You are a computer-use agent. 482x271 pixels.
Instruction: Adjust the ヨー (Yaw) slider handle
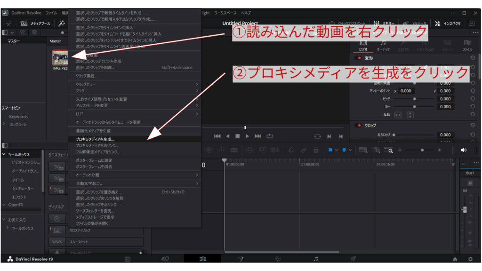pyautogui.click(x=415, y=107)
